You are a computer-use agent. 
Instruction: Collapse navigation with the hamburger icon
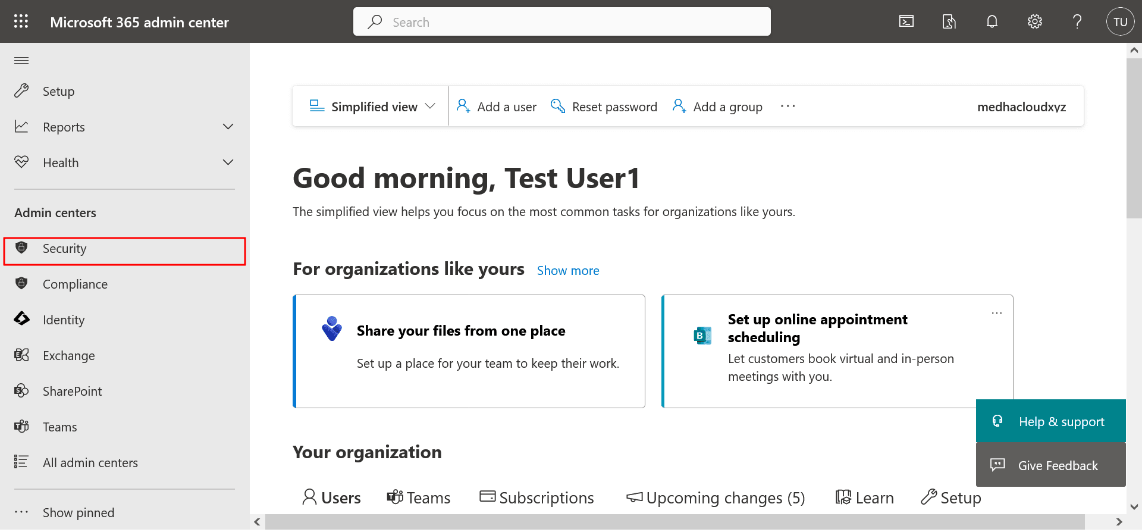21,60
